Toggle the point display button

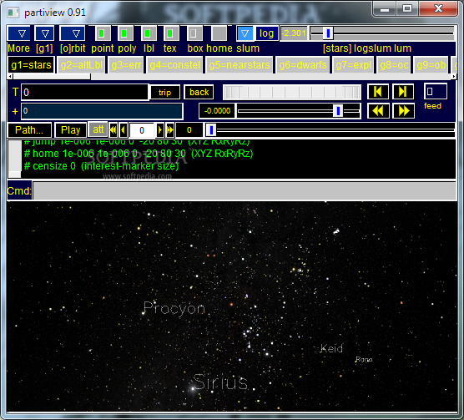pos(103,33)
